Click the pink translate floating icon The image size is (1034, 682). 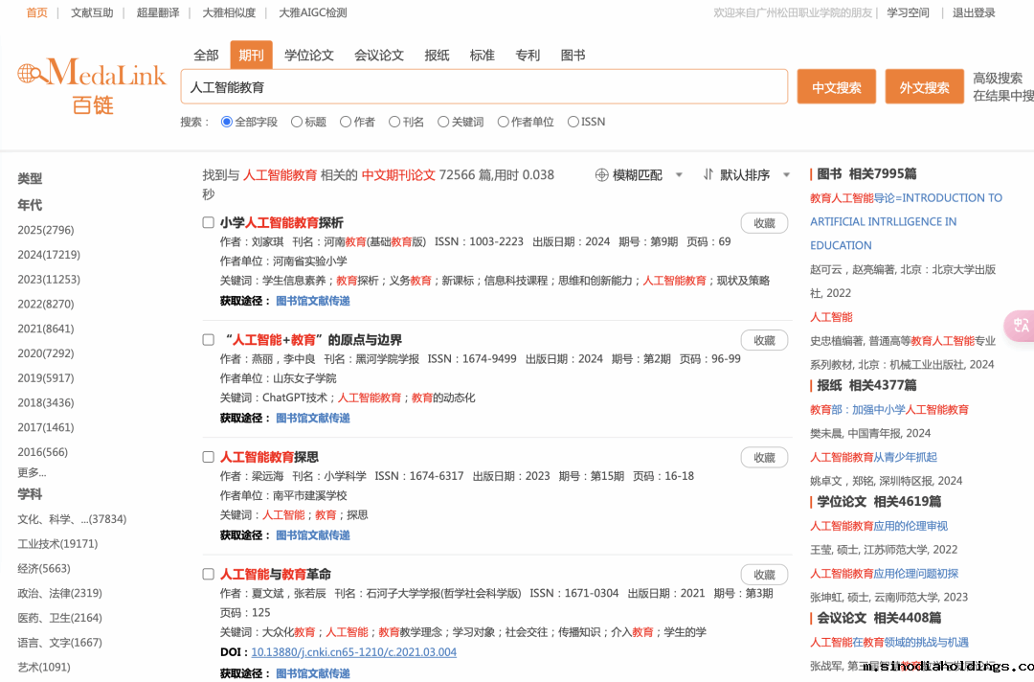pyautogui.click(x=1021, y=326)
